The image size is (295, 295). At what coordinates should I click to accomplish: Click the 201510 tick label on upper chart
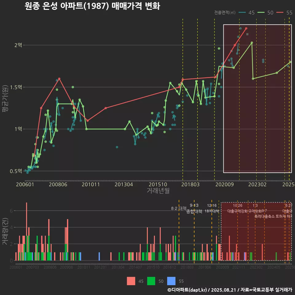point(158,184)
